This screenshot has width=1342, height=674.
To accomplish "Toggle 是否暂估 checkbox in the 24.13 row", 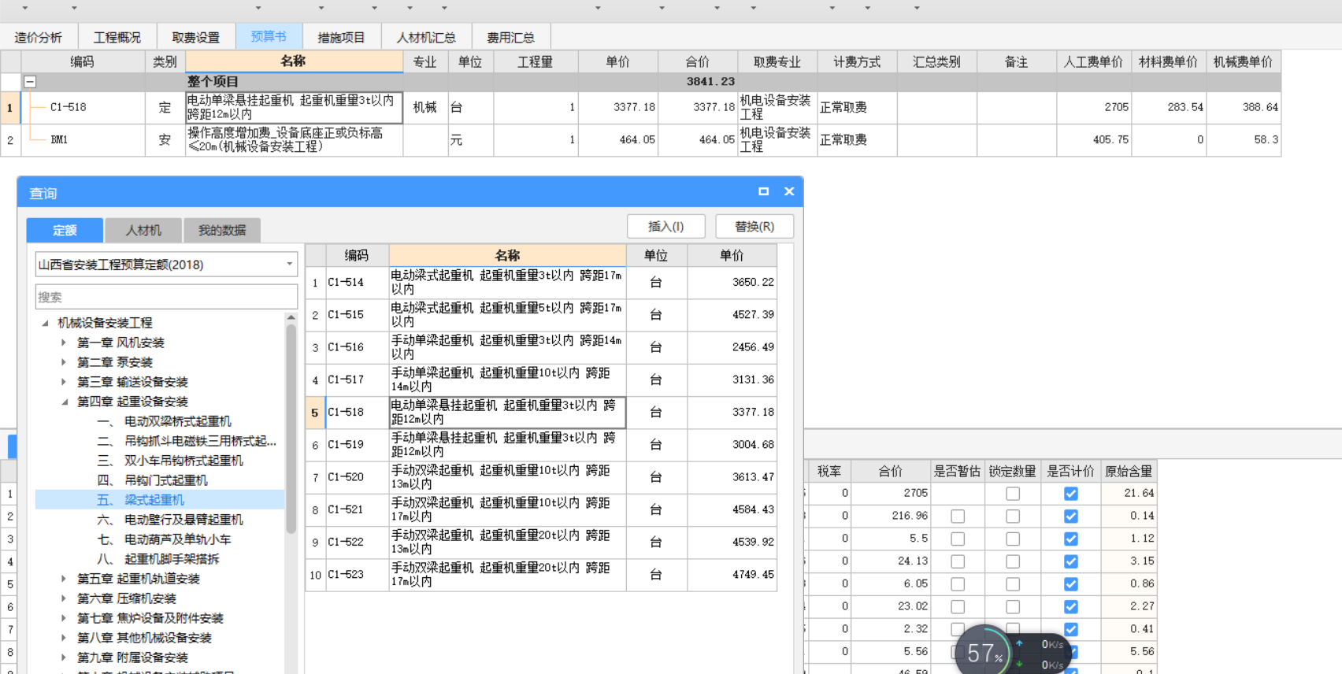I will point(958,561).
